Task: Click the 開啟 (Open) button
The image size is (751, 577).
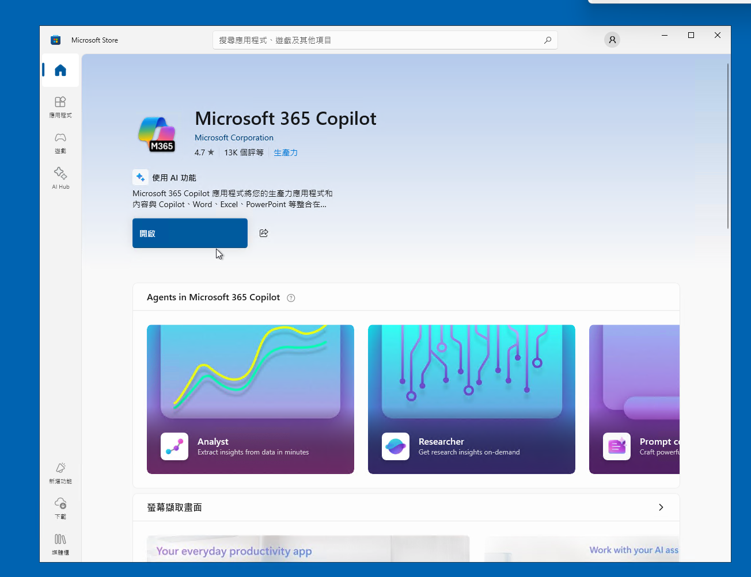Action: 190,233
